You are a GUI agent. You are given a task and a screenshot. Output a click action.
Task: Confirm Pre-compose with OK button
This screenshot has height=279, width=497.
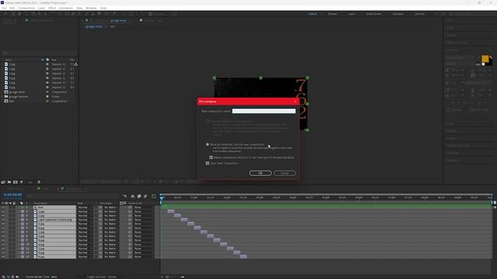(260, 173)
